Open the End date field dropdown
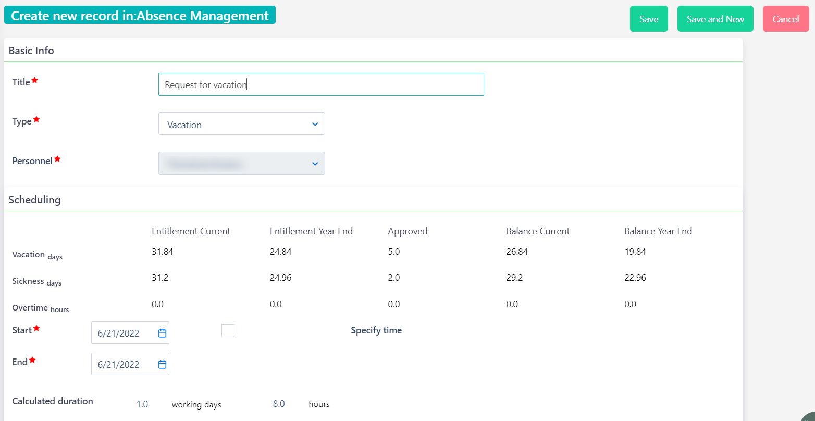 (x=130, y=364)
